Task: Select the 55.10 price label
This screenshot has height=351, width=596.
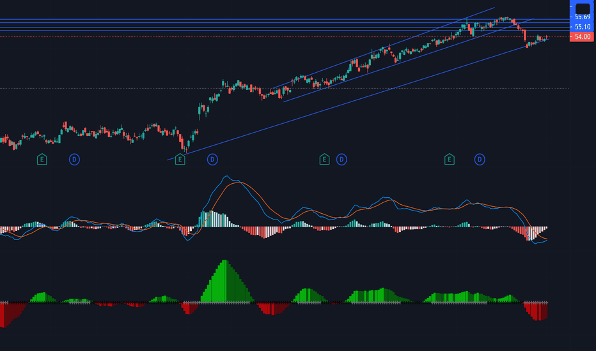Action: click(583, 27)
